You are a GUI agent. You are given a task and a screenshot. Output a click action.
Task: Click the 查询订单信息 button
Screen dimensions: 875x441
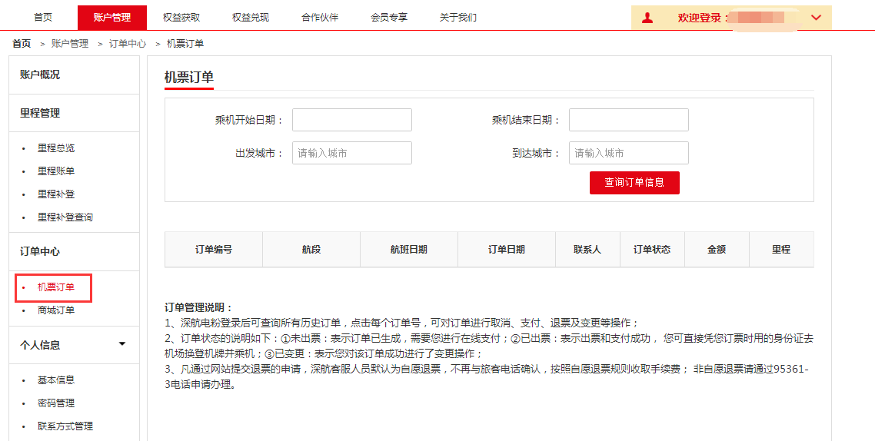634,183
